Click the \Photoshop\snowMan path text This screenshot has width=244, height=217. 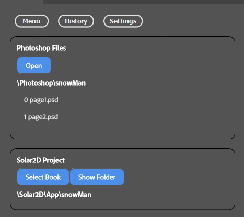point(51,83)
